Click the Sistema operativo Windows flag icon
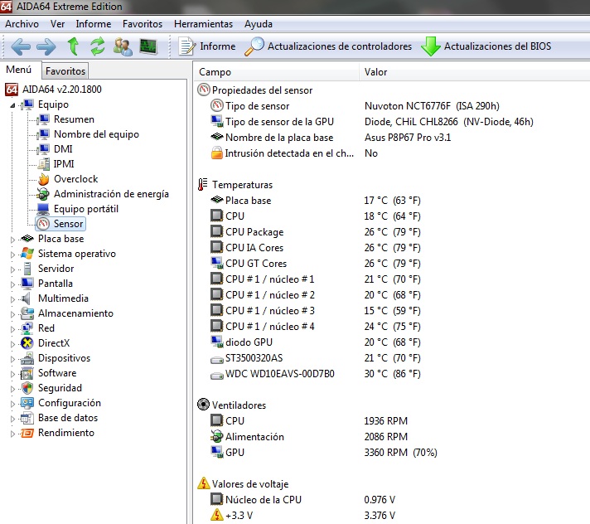 27,254
